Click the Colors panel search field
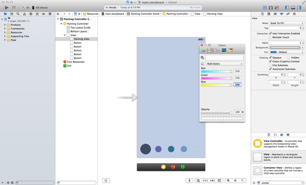The image size is (306, 185). click(224, 57)
